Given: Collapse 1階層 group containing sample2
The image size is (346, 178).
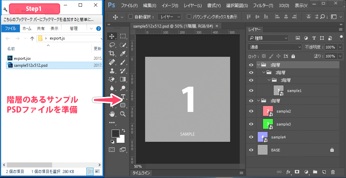Looking at the screenshot, I should (258, 101).
